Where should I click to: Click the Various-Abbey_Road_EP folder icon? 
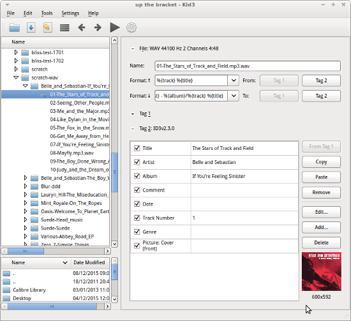coord(34,236)
